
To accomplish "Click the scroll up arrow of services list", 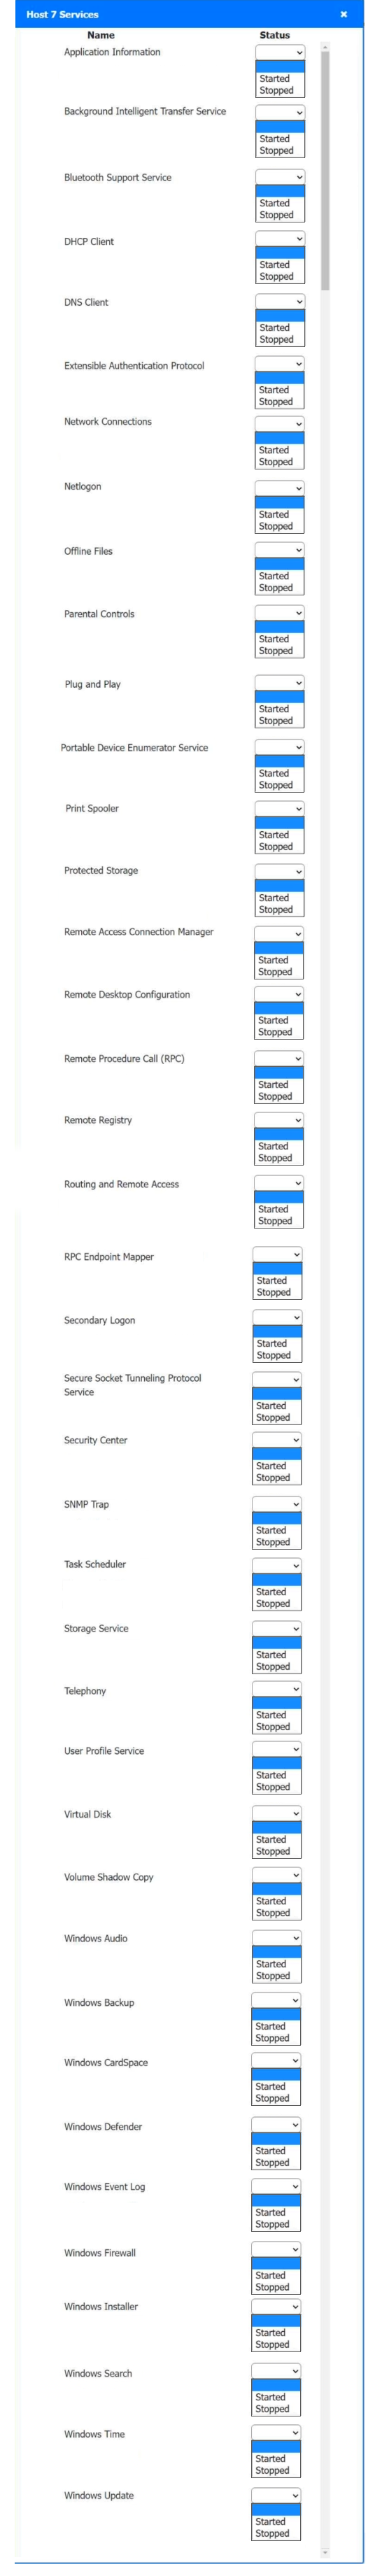I will [x=325, y=47].
